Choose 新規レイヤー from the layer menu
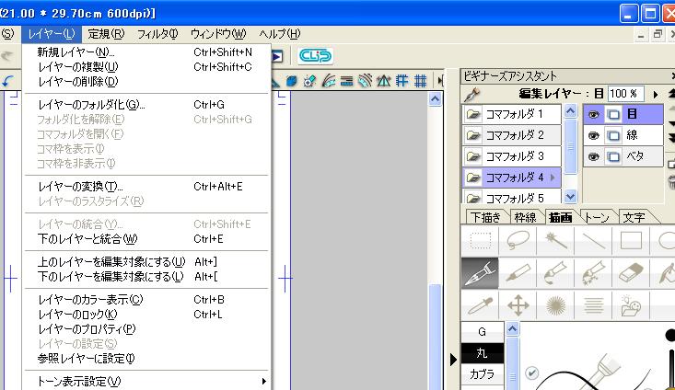The image size is (675, 390). coord(76,52)
